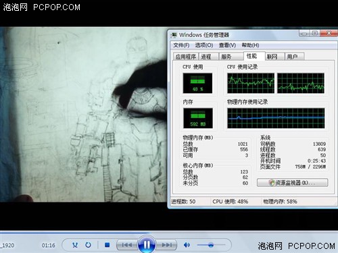Screen dimensions: 338x253
Task: Click the 物理内存: 58% status bar entry
Action: (280, 202)
